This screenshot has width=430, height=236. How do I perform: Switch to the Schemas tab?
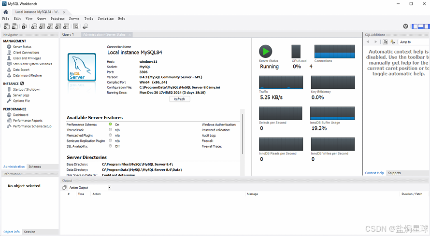(x=35, y=167)
